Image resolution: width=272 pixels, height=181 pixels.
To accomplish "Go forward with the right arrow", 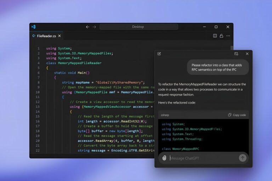I will pyautogui.click(x=94, y=27).
